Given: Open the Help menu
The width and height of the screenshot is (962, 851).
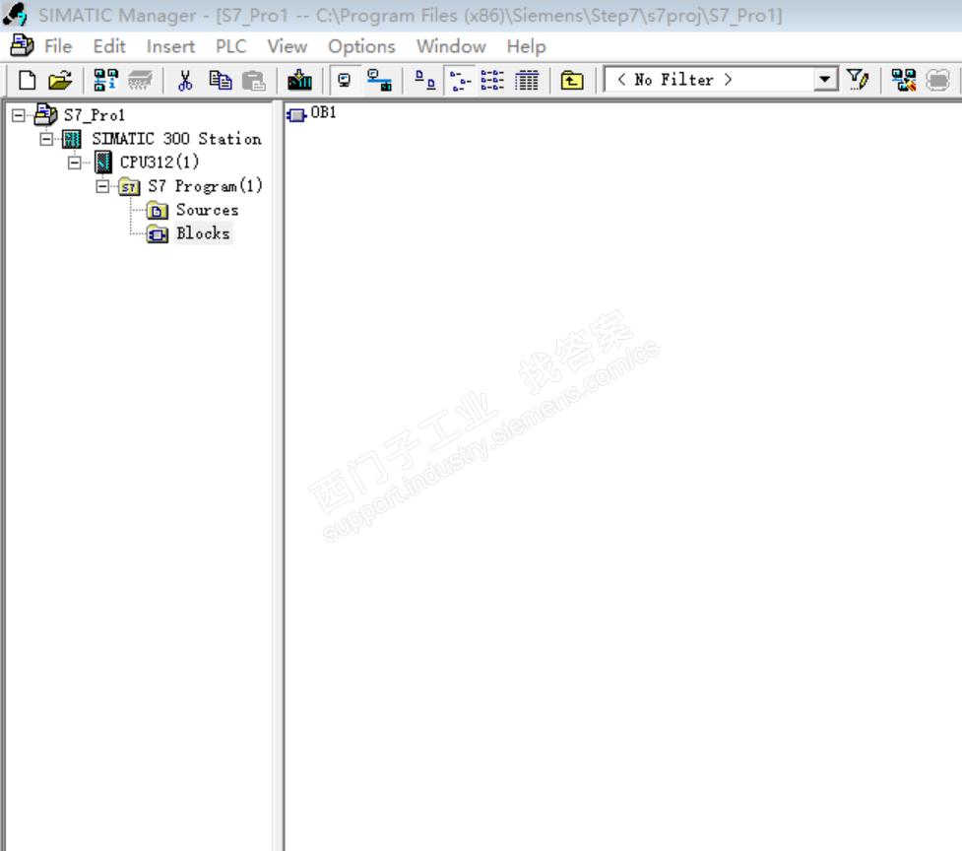Looking at the screenshot, I should click(526, 46).
